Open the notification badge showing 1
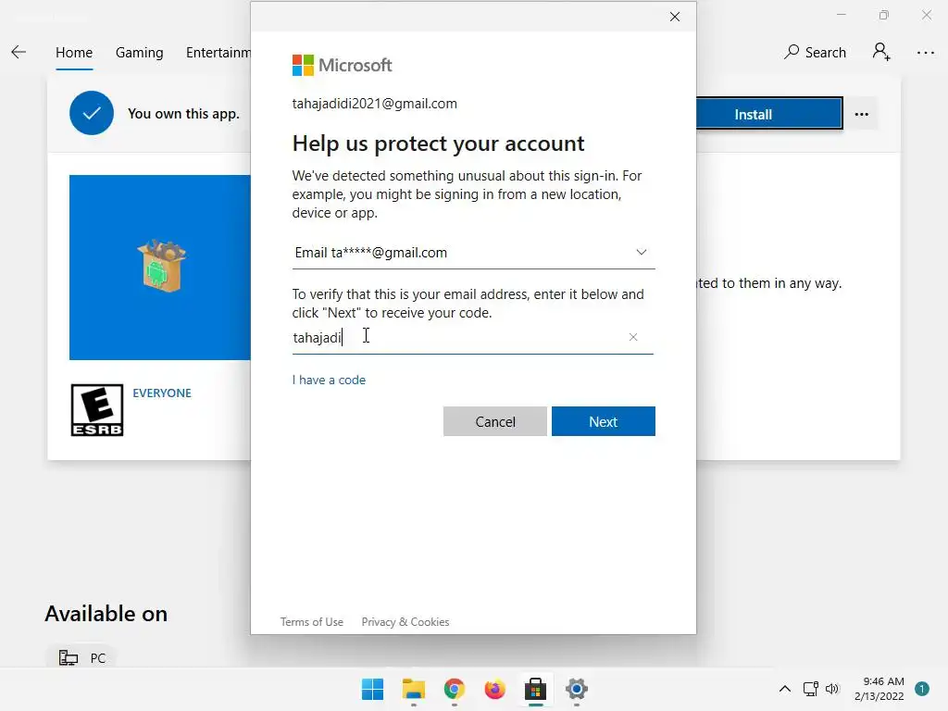 click(x=921, y=689)
